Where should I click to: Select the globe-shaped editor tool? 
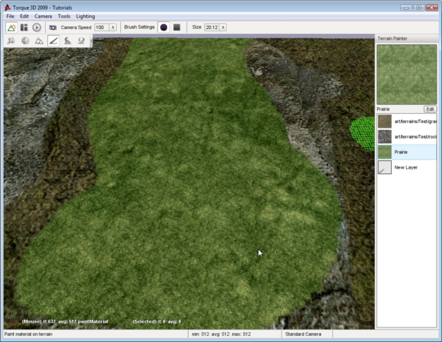click(25, 41)
